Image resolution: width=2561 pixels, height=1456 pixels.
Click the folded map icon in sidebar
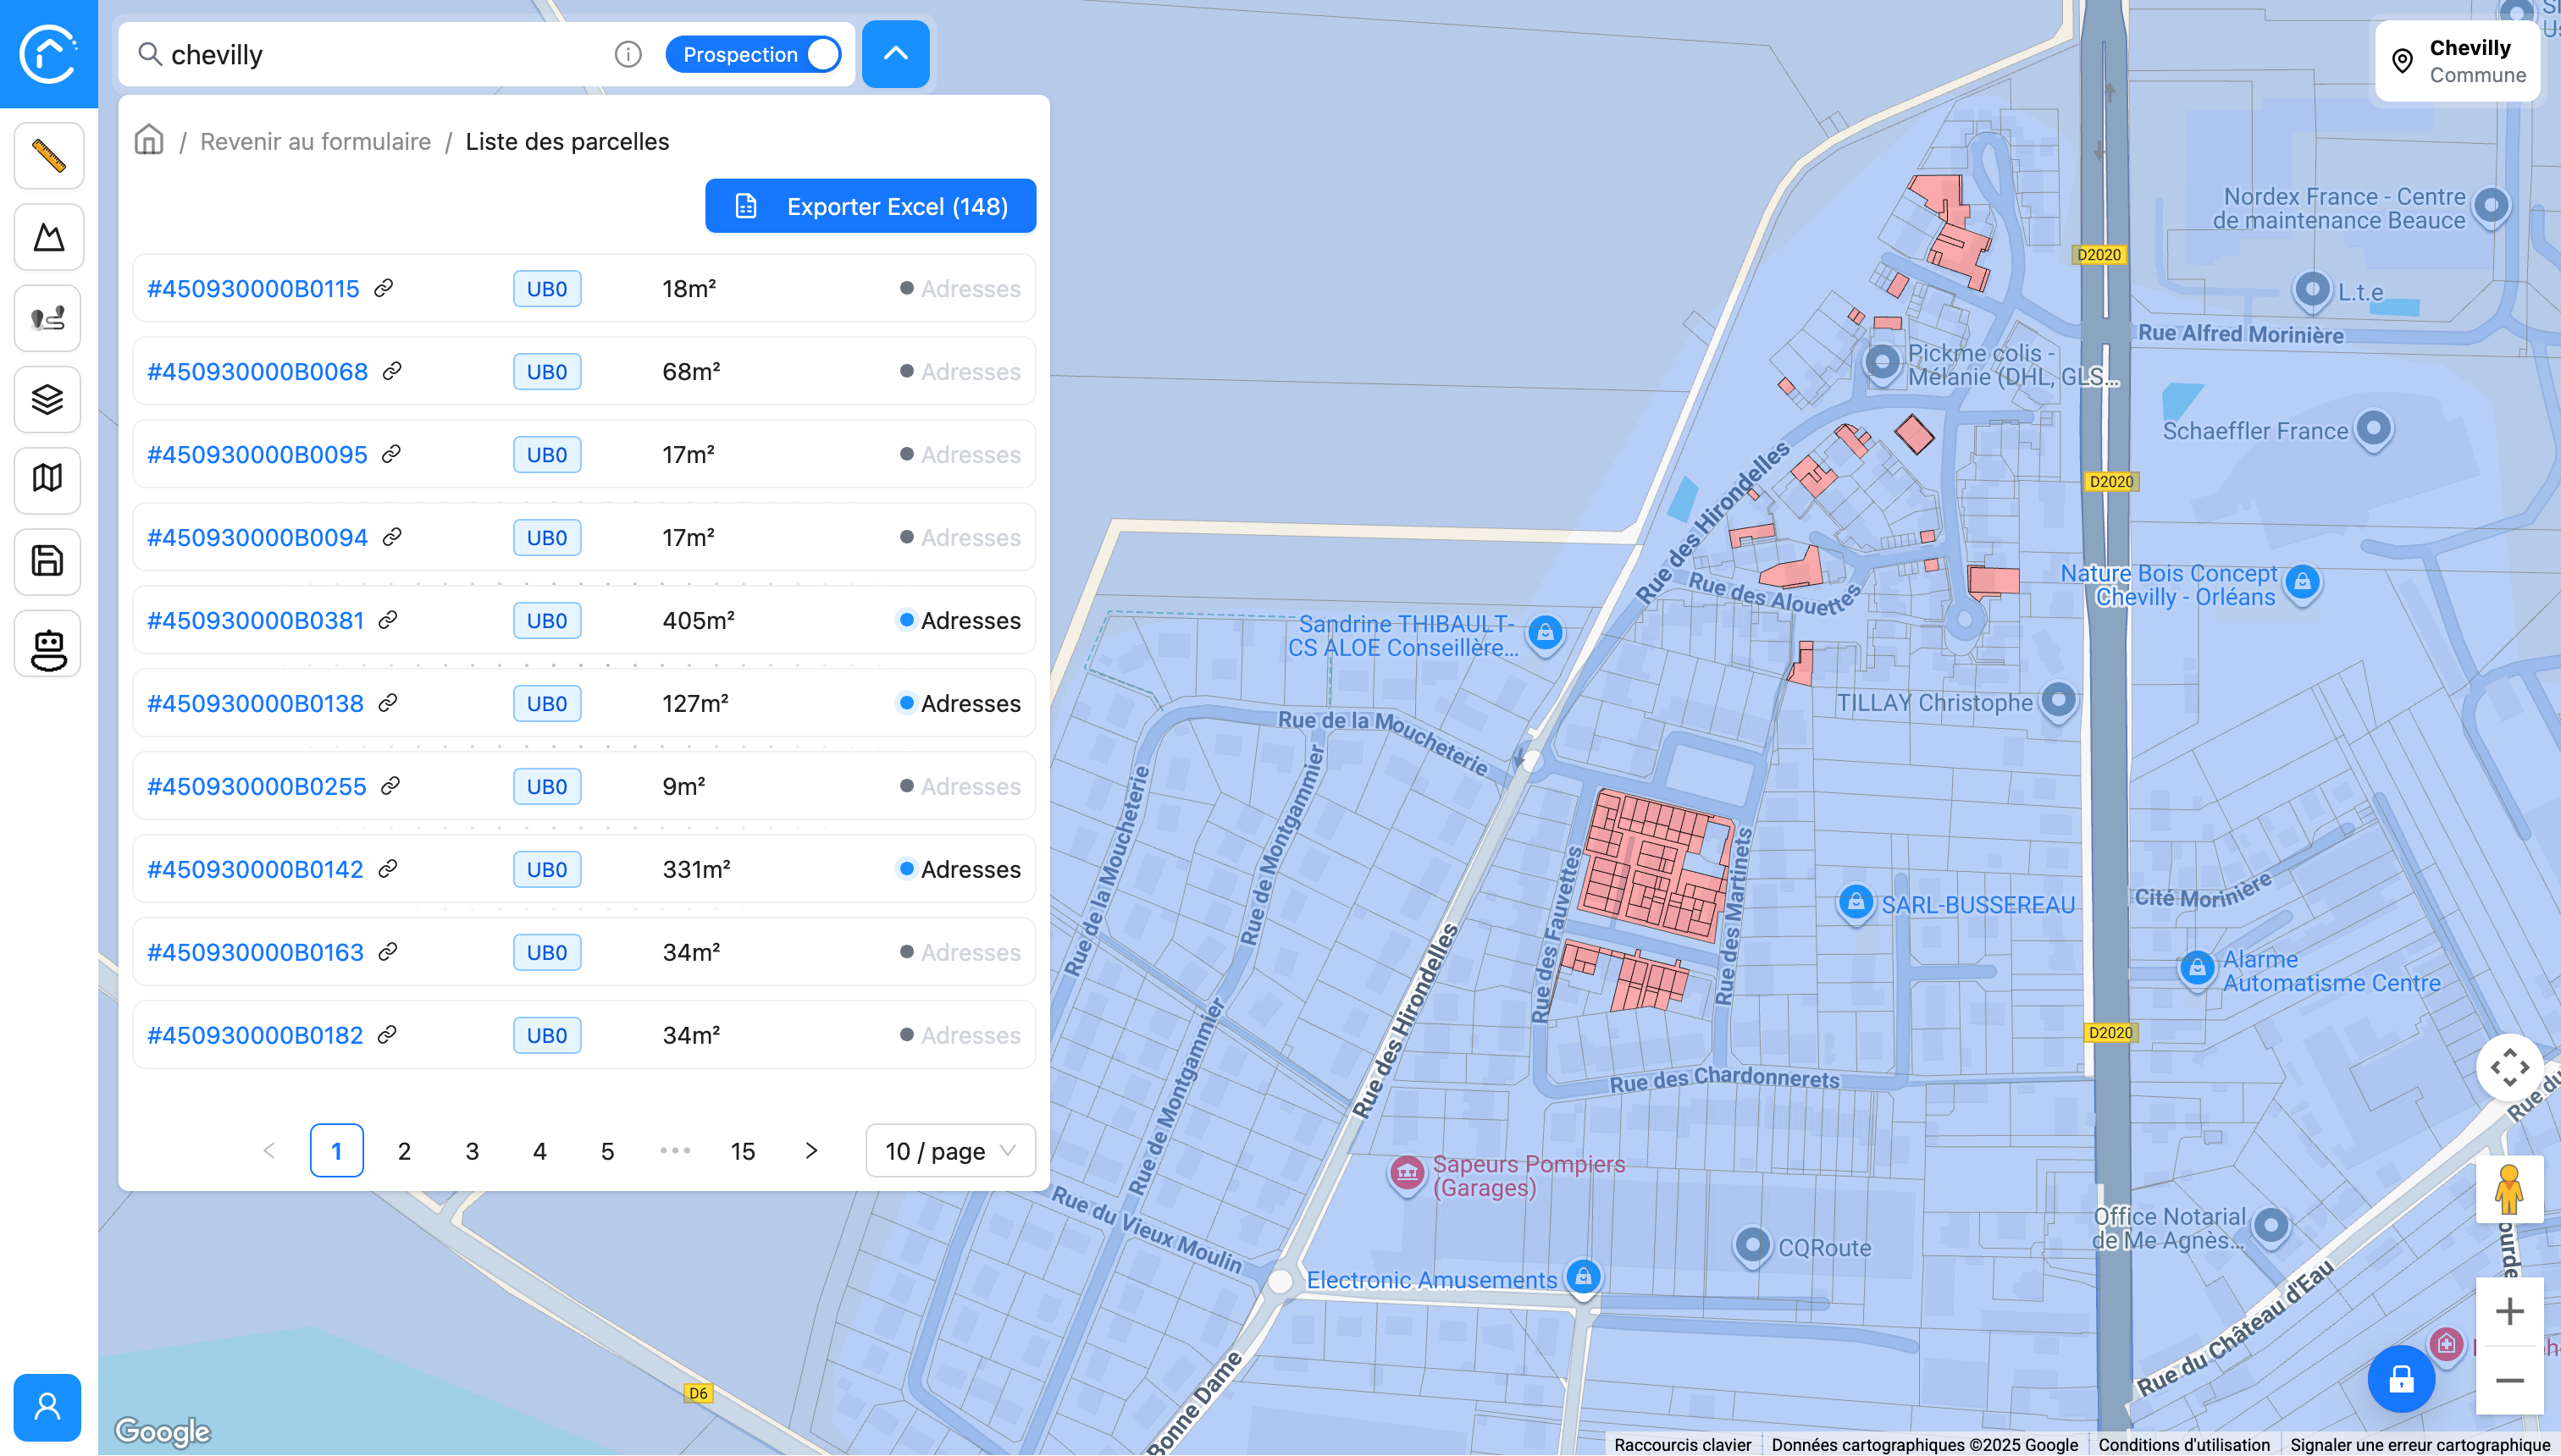tap(48, 479)
